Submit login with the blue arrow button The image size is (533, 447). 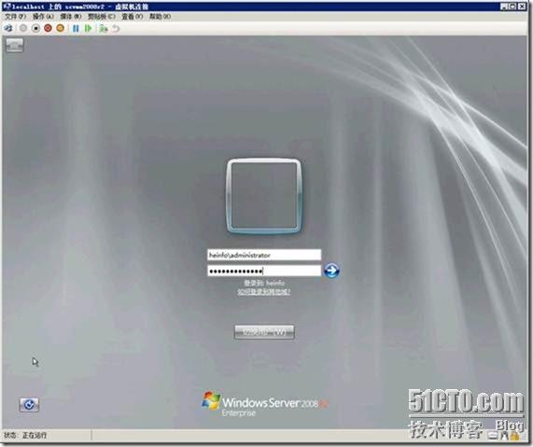coord(331,271)
